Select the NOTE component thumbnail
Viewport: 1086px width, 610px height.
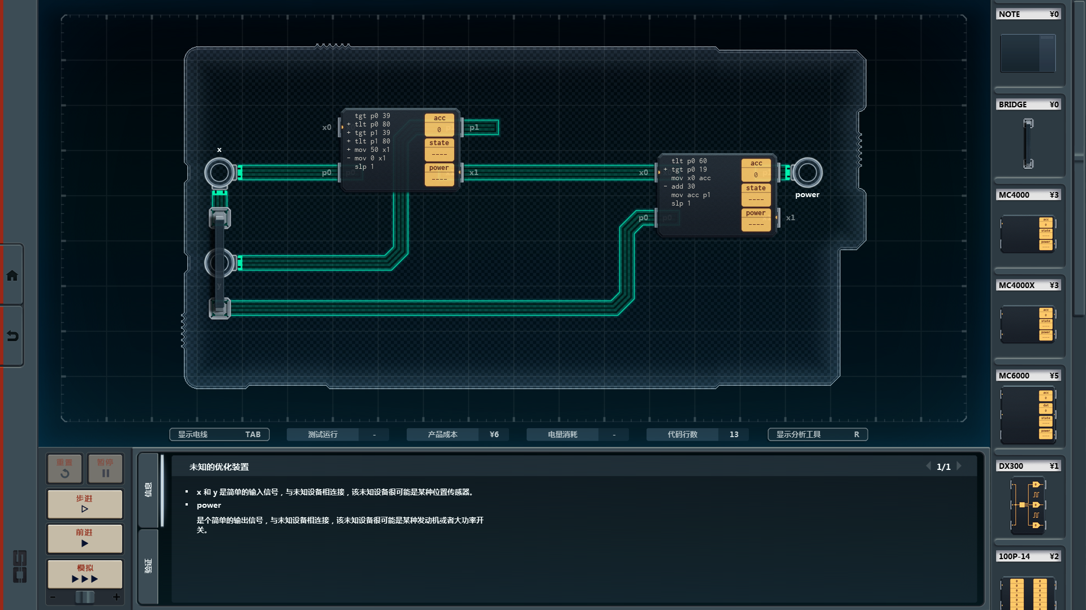point(1028,53)
